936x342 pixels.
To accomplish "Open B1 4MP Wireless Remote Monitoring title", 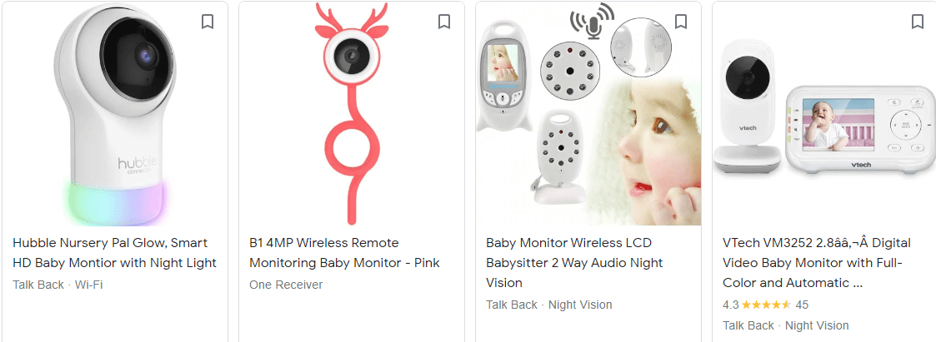I will click(344, 253).
